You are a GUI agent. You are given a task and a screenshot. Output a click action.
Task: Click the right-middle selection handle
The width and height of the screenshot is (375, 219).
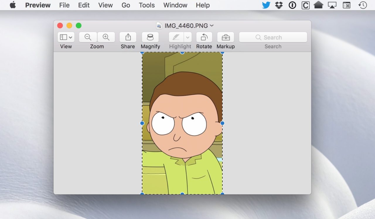[222, 123]
